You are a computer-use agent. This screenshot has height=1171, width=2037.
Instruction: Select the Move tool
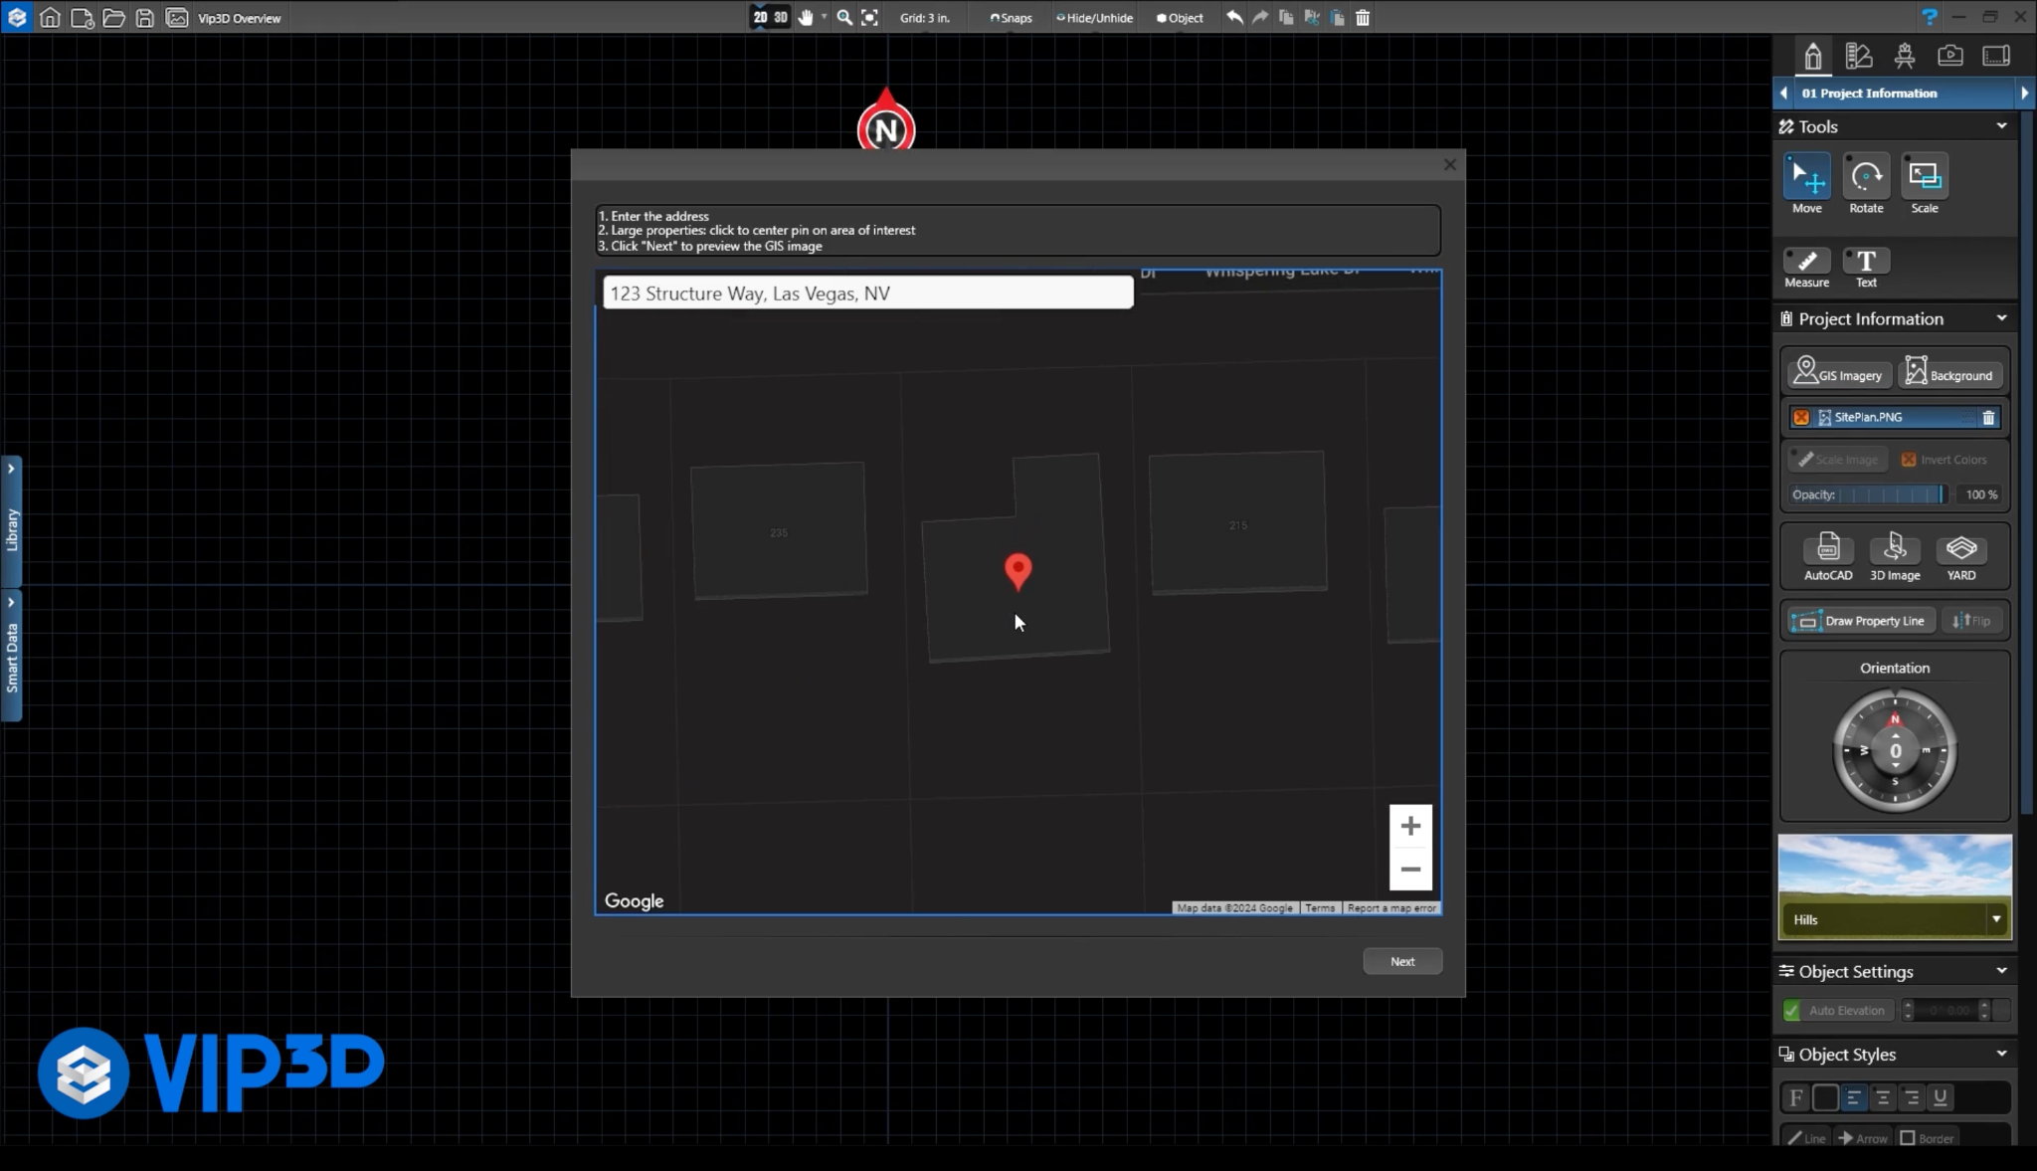[x=1806, y=184]
